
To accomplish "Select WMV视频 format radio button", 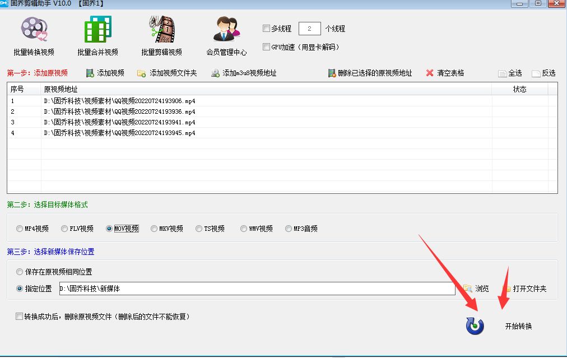I will (x=244, y=229).
